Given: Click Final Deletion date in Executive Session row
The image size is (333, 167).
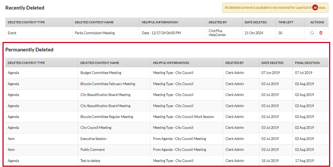Looking at the screenshot, I should [x=304, y=139].
